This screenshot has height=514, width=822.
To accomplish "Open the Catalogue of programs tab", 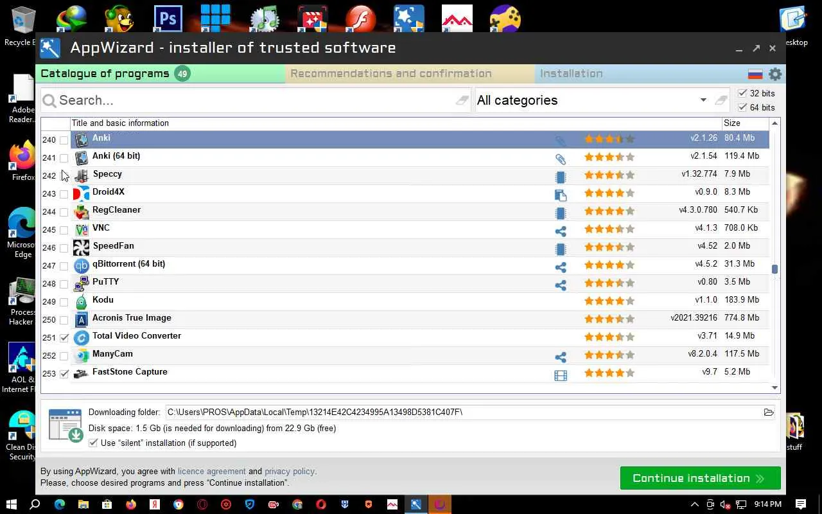I will [161, 74].
